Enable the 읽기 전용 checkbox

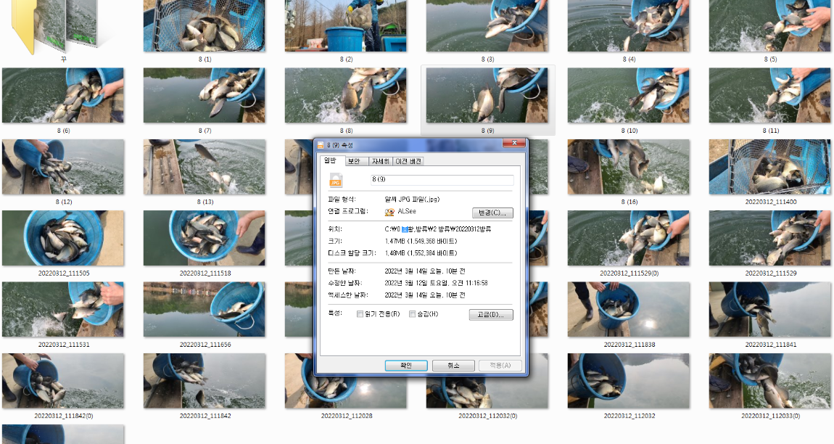[360, 313]
